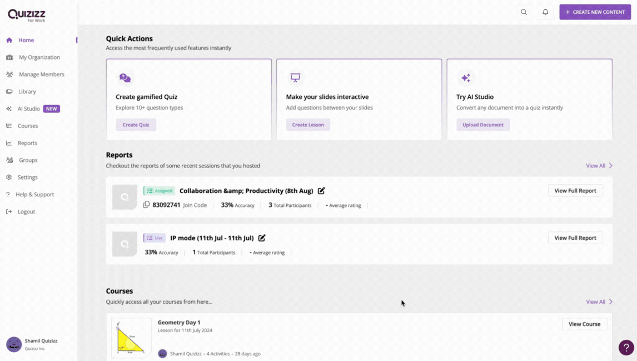Click the IP mode (11th Jul - 11th Jul) title

click(212, 238)
